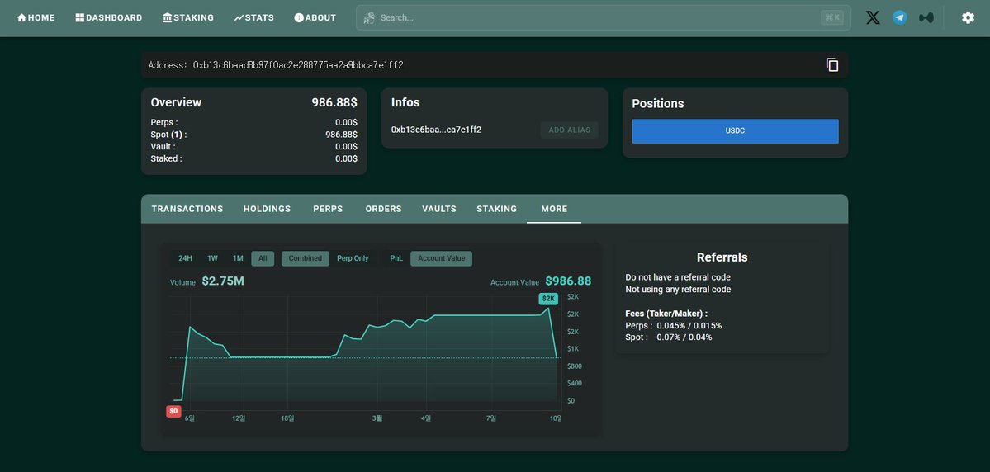Click the Spot (1) row label
Viewport: 990px width, 472px height.
[168, 135]
